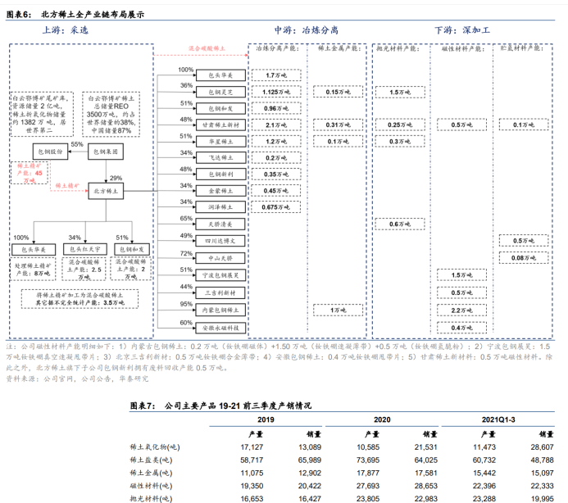Select the 甘肃稀土新材 company box
The height and width of the screenshot is (503, 568).
pyautogui.click(x=220, y=125)
